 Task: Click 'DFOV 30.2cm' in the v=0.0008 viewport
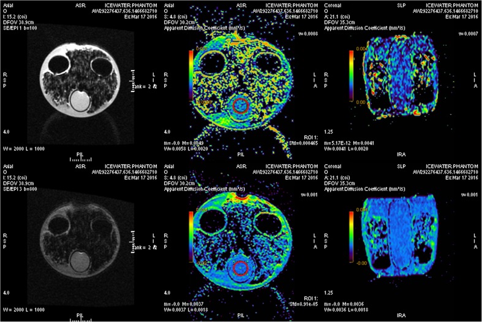pos(179,23)
